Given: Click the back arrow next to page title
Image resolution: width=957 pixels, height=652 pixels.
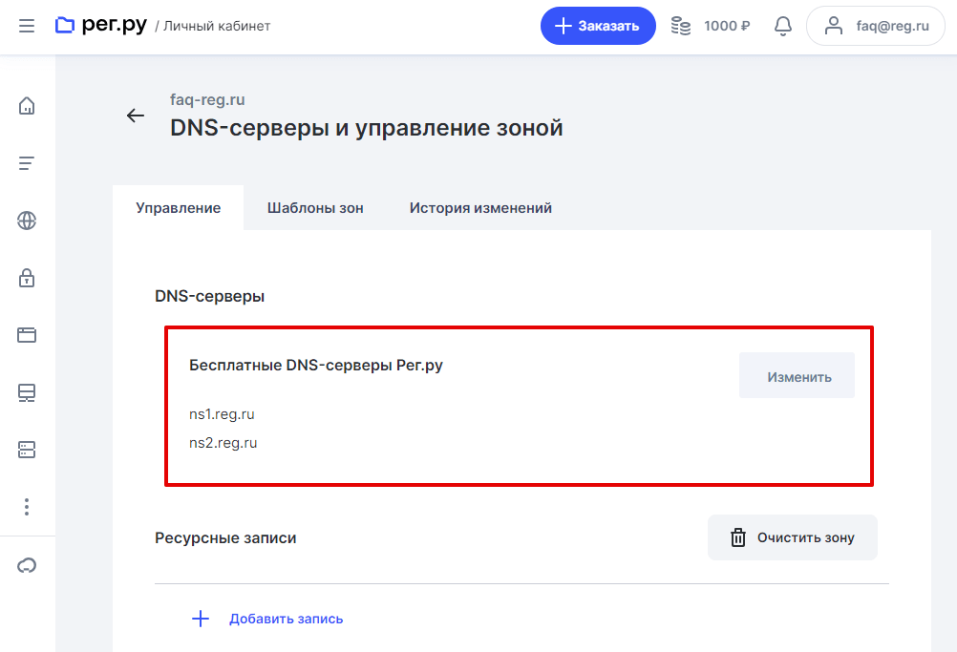Looking at the screenshot, I should pos(136,116).
